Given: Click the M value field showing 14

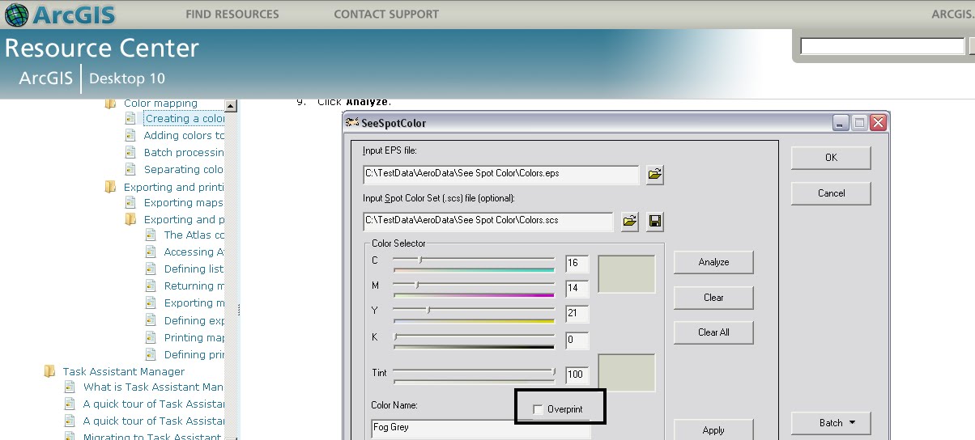Looking at the screenshot, I should (577, 288).
